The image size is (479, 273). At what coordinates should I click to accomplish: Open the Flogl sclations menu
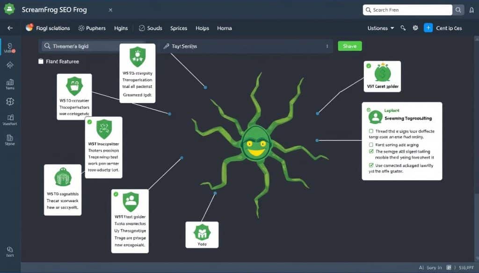click(x=48, y=28)
